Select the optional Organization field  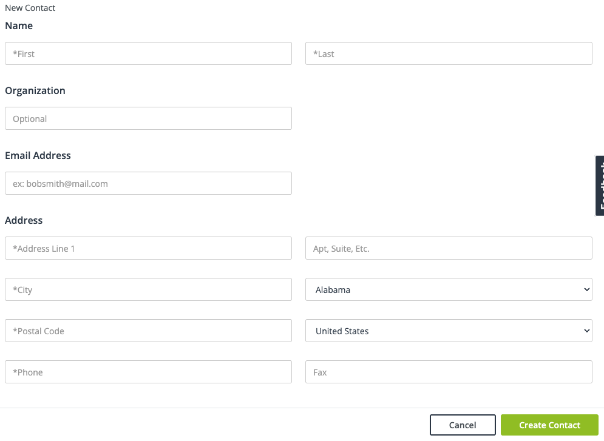tap(148, 118)
